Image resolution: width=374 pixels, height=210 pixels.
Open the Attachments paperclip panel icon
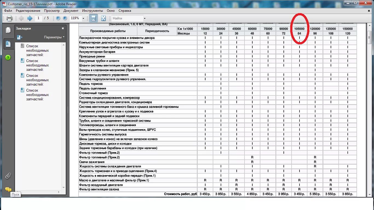(8, 176)
